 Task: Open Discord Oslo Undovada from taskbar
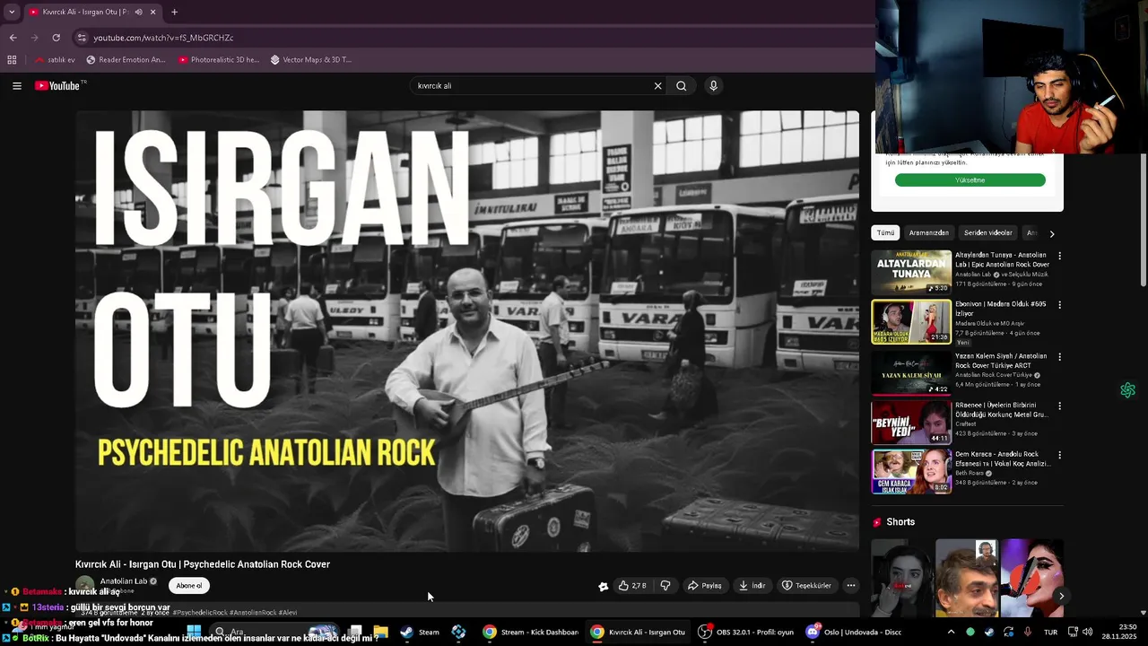click(854, 633)
